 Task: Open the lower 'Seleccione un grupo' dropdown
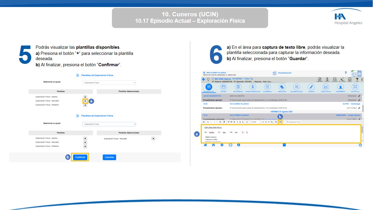[x=109, y=124]
